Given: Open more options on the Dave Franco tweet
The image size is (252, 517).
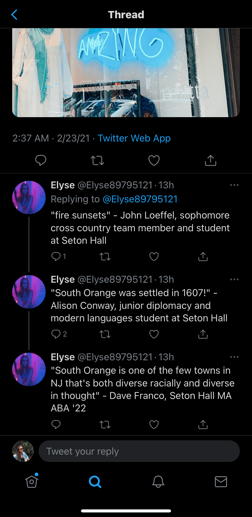Looking at the screenshot, I should [x=234, y=357].
